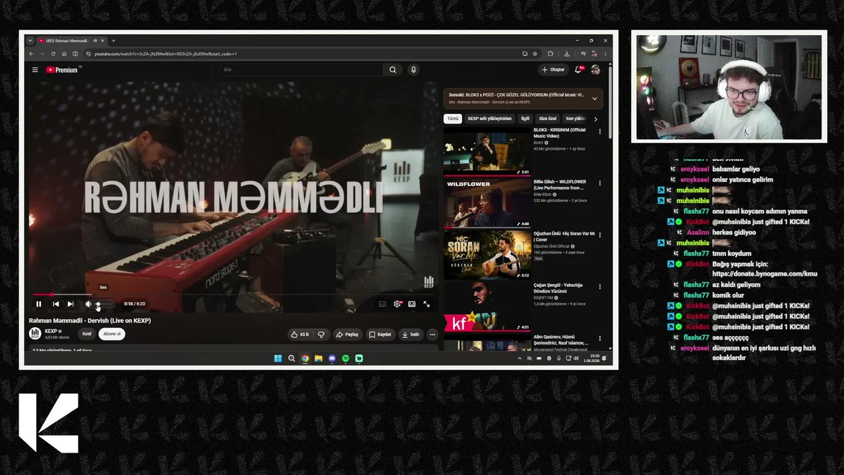Open the YouTube hamburger guide menu

[35, 69]
